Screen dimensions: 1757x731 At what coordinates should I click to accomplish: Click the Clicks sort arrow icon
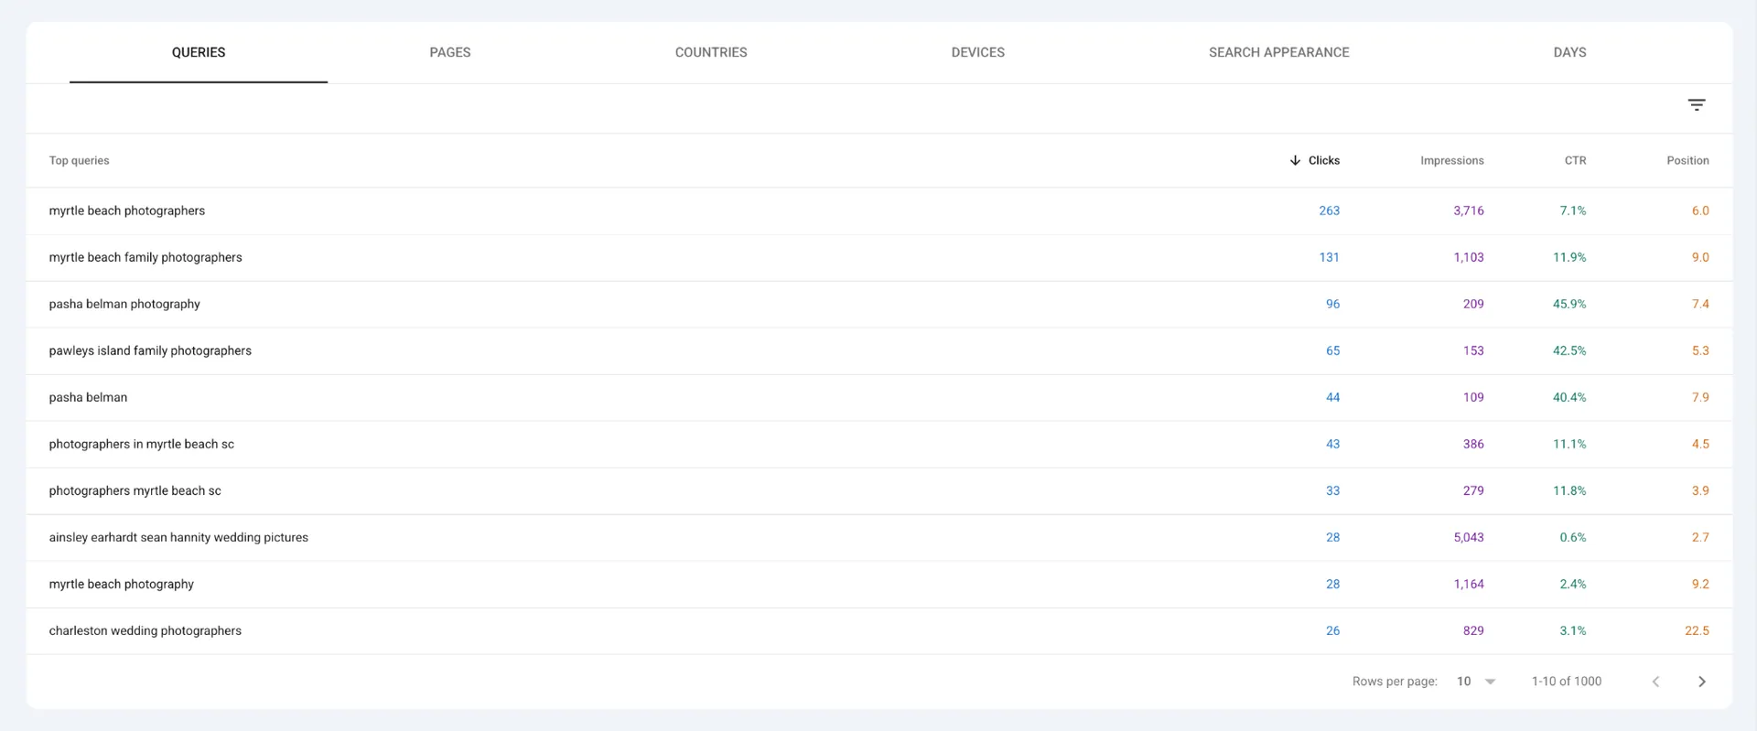point(1295,160)
